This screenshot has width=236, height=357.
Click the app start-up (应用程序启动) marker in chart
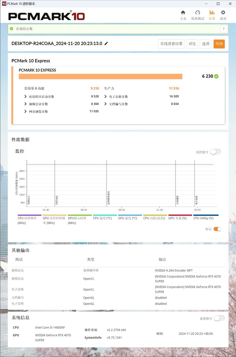click(109, 198)
